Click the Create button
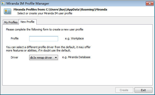 124,90
